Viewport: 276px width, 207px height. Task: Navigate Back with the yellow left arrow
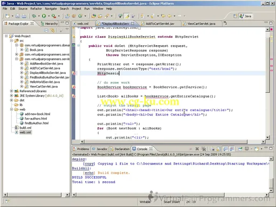coord(169,16)
